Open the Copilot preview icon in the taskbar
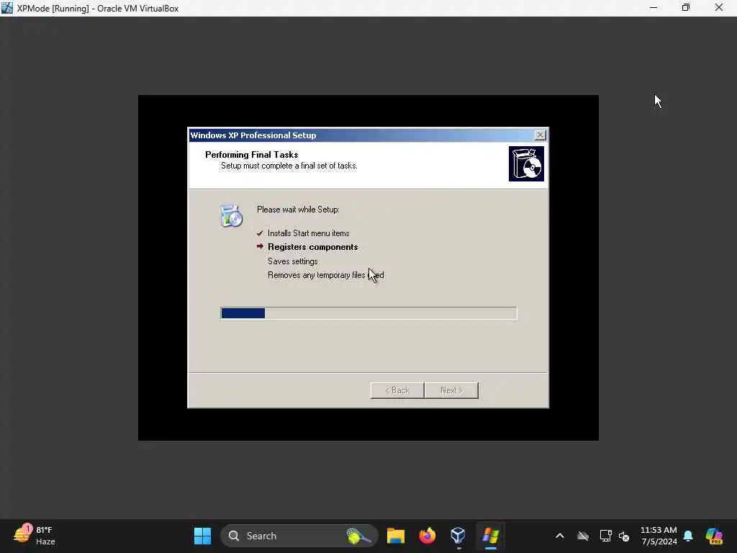This screenshot has width=737, height=553. [714, 536]
